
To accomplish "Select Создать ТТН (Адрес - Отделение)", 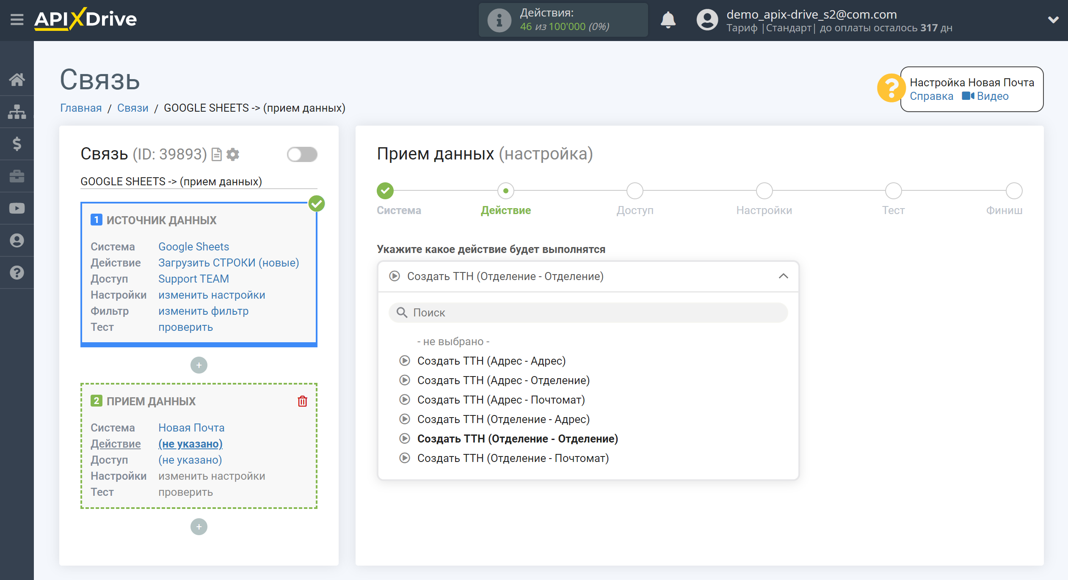I will [503, 380].
